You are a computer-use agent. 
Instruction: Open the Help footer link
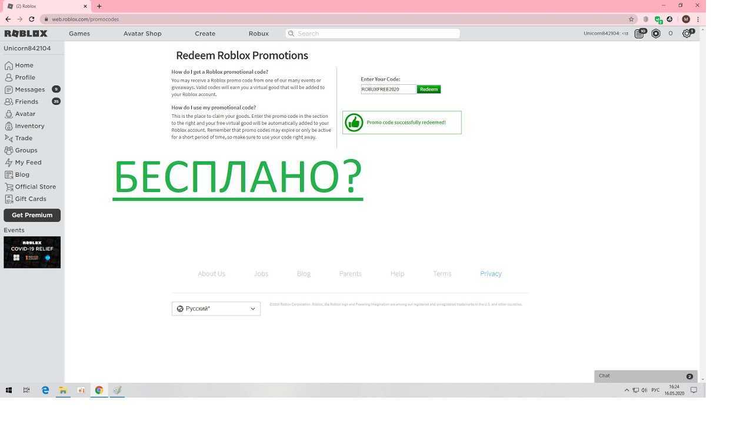pyautogui.click(x=397, y=274)
